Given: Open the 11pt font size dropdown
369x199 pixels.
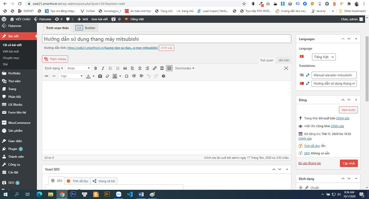Looking at the screenshot, I should click(71, 76).
